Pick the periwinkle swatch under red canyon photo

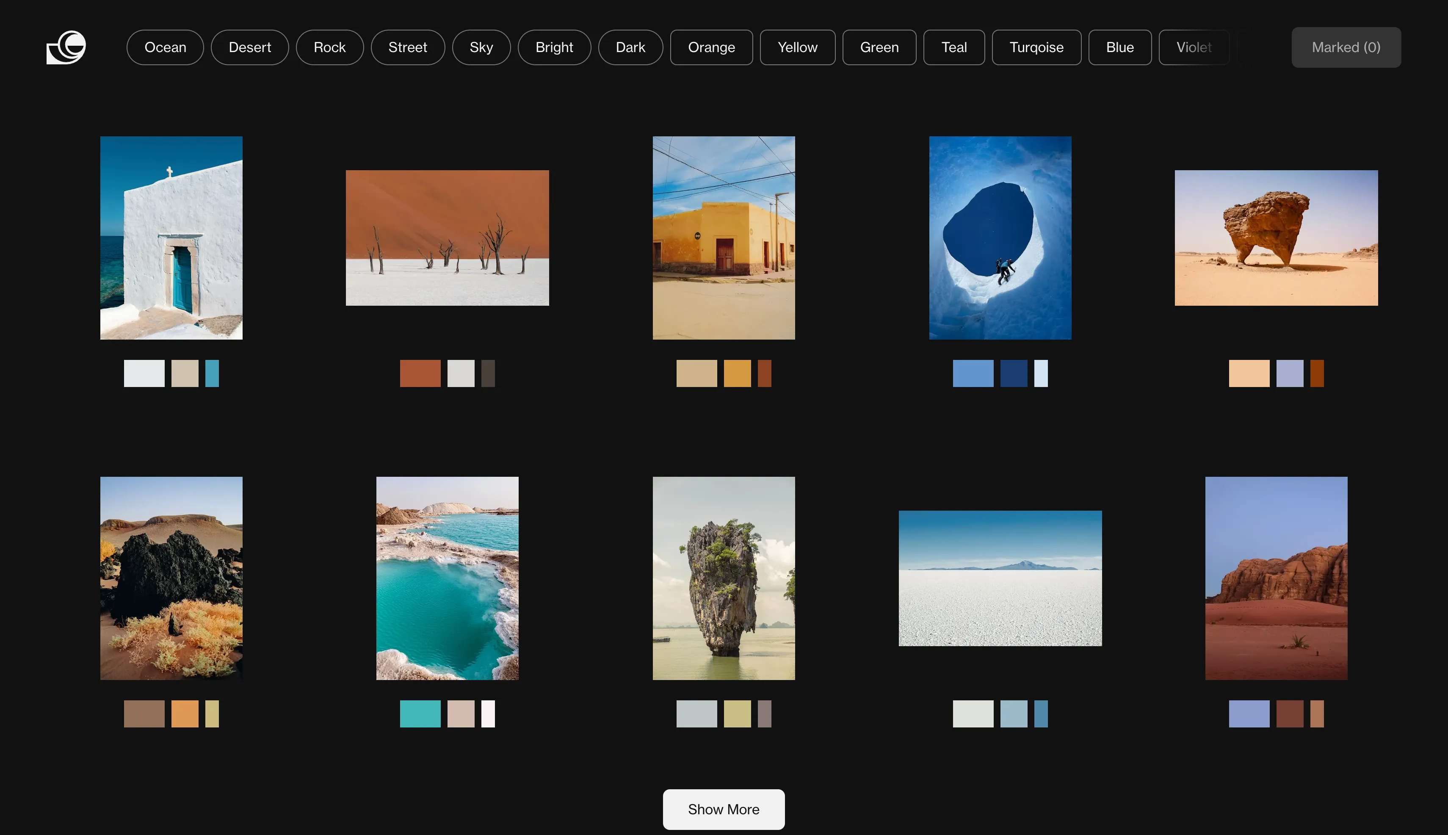[1249, 713]
